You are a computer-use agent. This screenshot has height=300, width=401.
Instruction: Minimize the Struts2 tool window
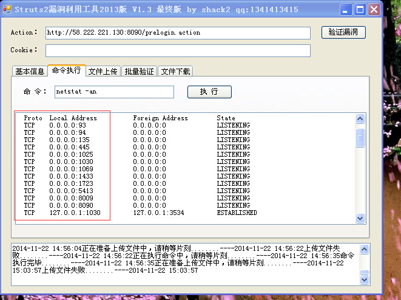tap(346, 10)
